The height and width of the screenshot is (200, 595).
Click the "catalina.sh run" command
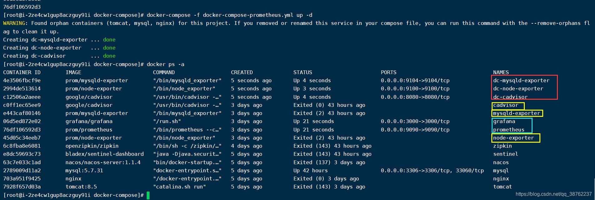tap(179, 187)
